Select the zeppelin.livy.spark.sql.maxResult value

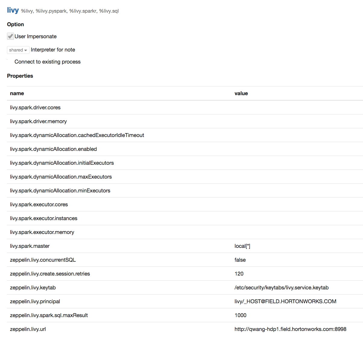240,315
